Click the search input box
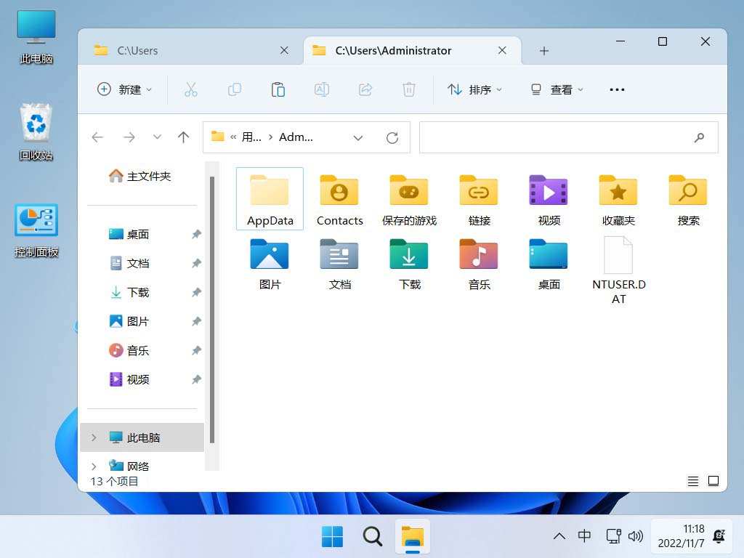This screenshot has width=744, height=558. coord(556,137)
